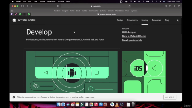Image resolution: width=192 pixels, height=108 pixels.
Task: Open the Material site search icon
Action: point(178,20)
